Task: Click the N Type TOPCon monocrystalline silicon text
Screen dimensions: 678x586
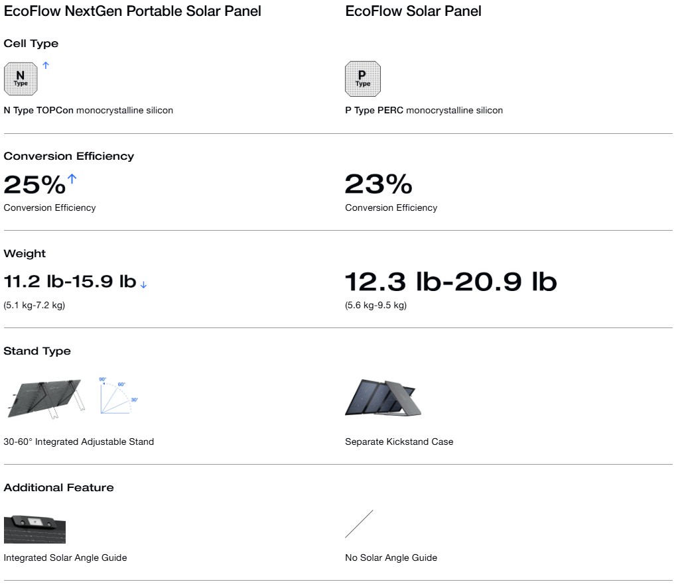Action: tap(88, 111)
